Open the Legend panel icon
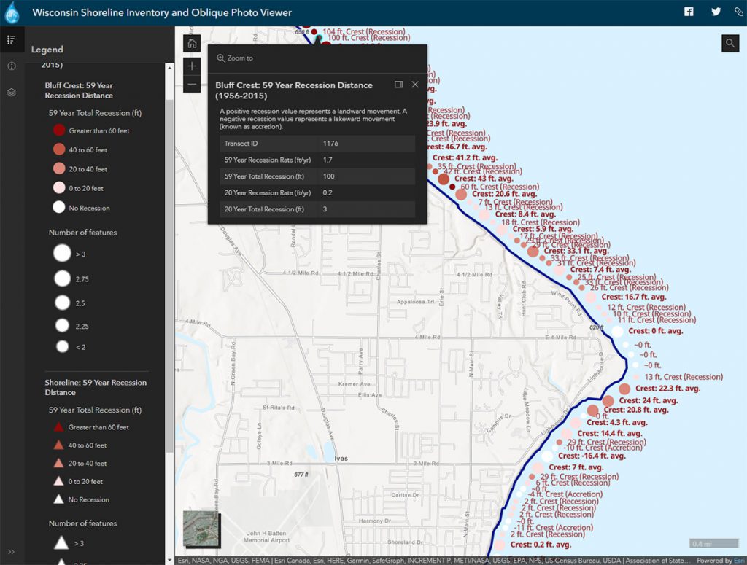Image resolution: width=747 pixels, height=565 pixels. click(12, 39)
